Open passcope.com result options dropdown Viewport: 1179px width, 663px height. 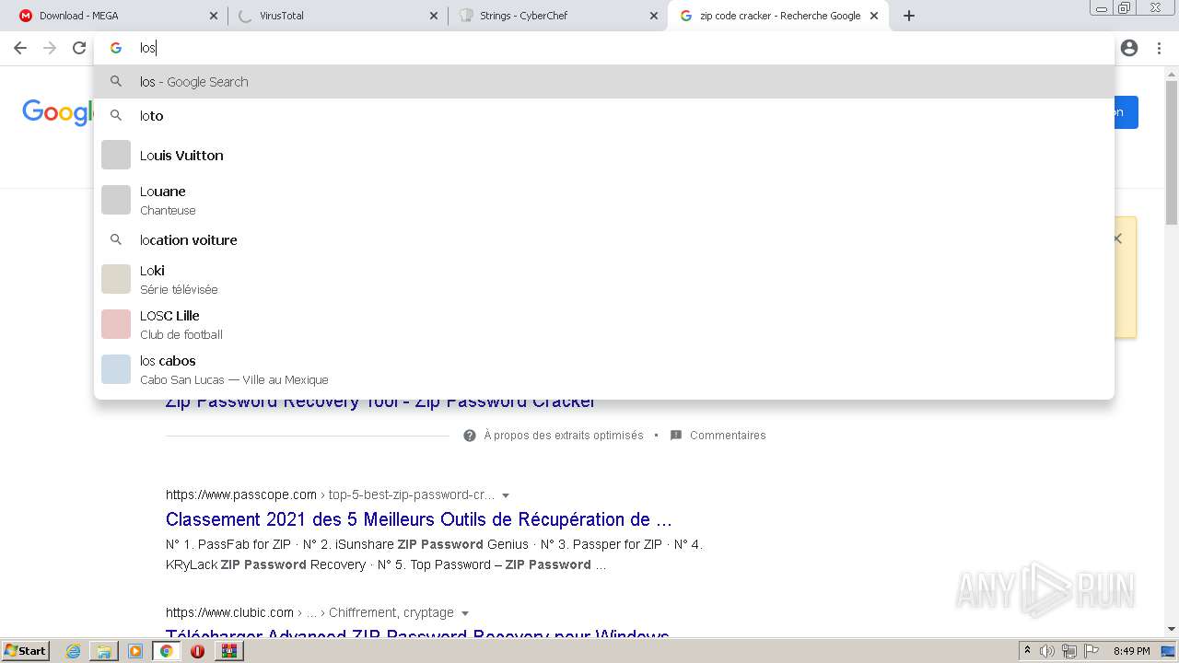pos(506,495)
